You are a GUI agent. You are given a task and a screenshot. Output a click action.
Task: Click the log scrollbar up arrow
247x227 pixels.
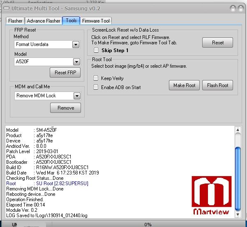tap(238, 130)
